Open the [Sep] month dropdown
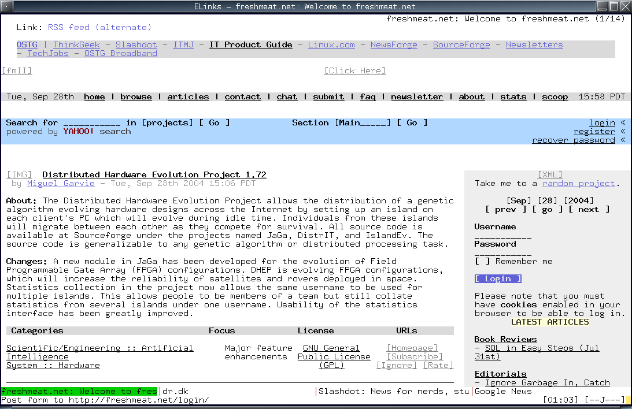632x409 pixels. click(x=519, y=200)
